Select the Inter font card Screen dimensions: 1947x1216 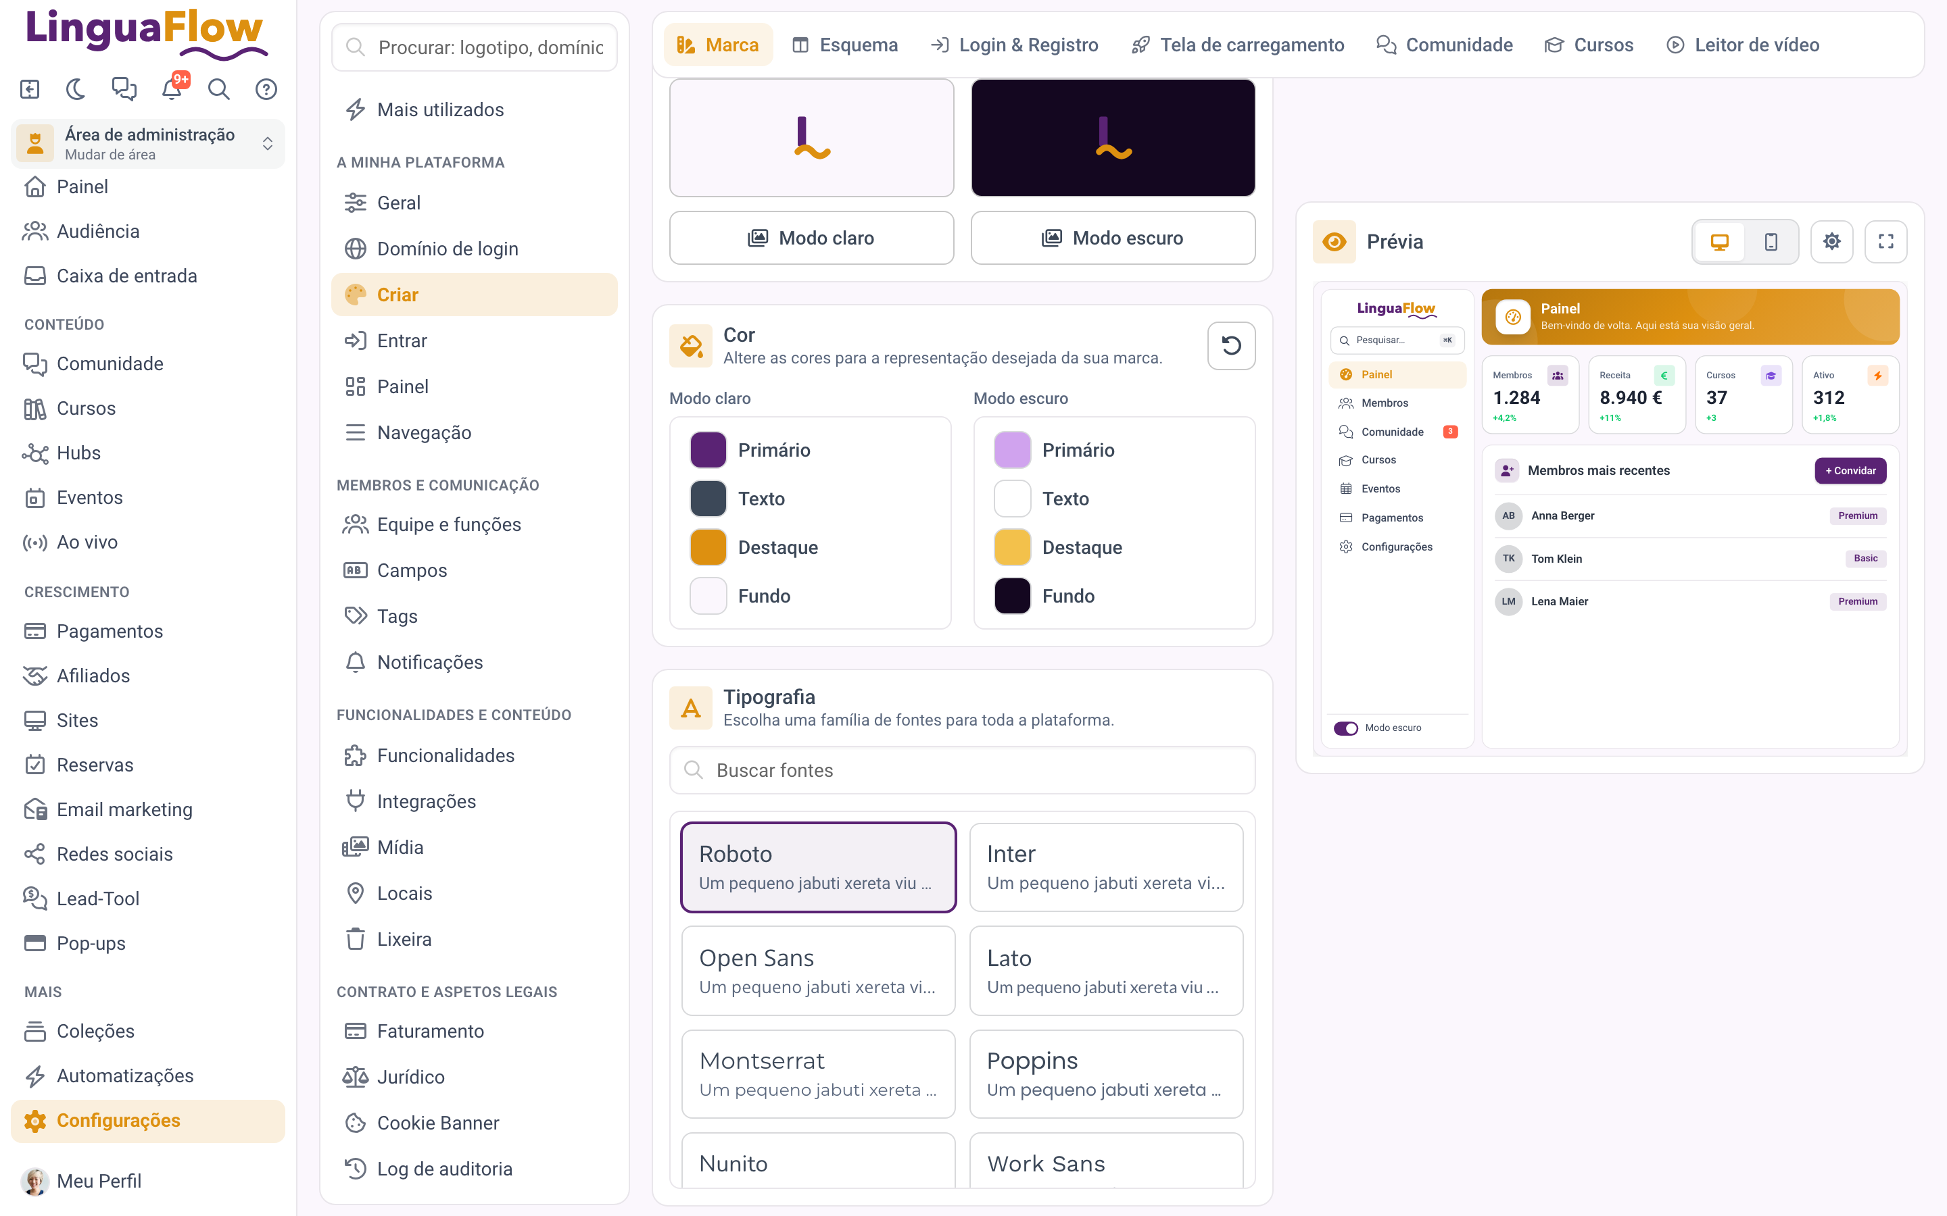click(1106, 867)
